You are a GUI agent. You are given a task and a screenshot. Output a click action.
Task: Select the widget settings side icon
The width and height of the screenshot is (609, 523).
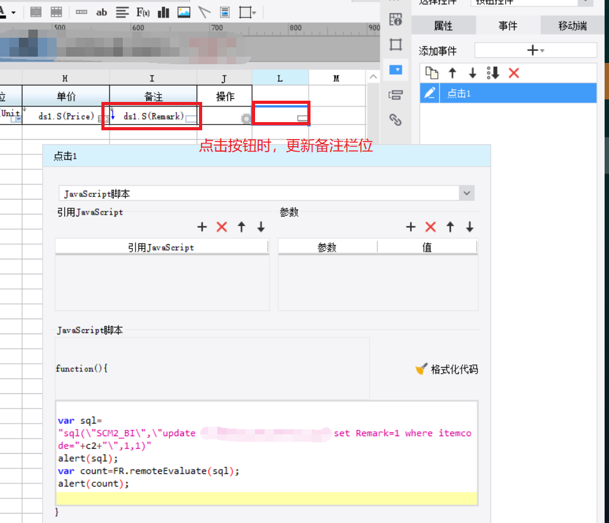tap(396, 70)
